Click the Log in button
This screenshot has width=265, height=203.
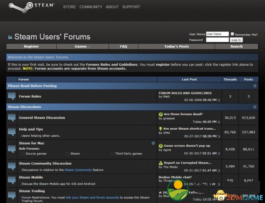pos(236,40)
